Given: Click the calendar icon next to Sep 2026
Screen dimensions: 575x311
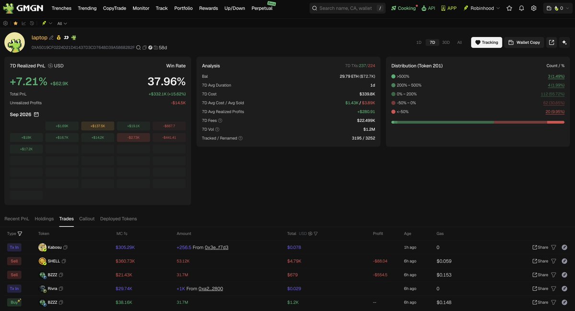Looking at the screenshot, I should pyautogui.click(x=36, y=115).
